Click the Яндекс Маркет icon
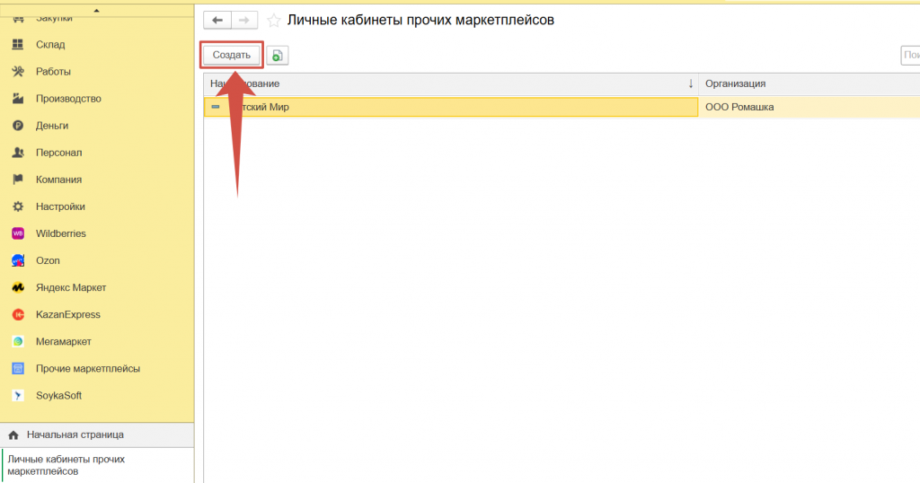Viewport: 920px width, 483px height. tap(17, 287)
